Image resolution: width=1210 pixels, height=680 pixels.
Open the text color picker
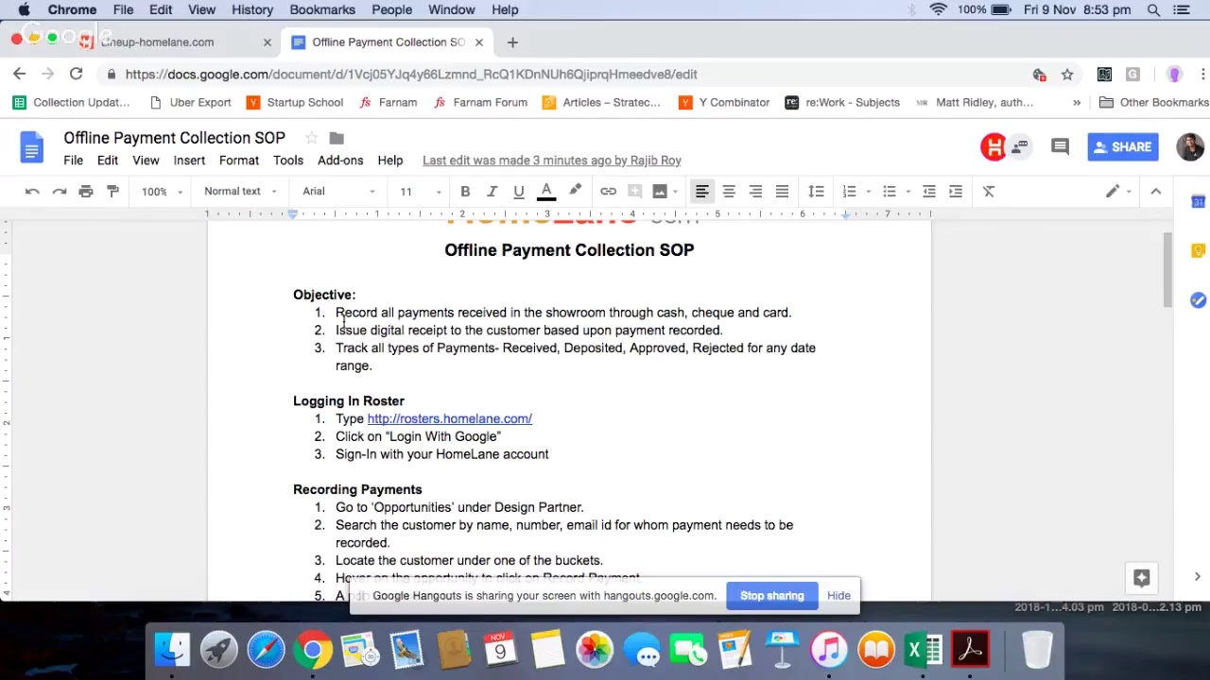[x=546, y=192]
